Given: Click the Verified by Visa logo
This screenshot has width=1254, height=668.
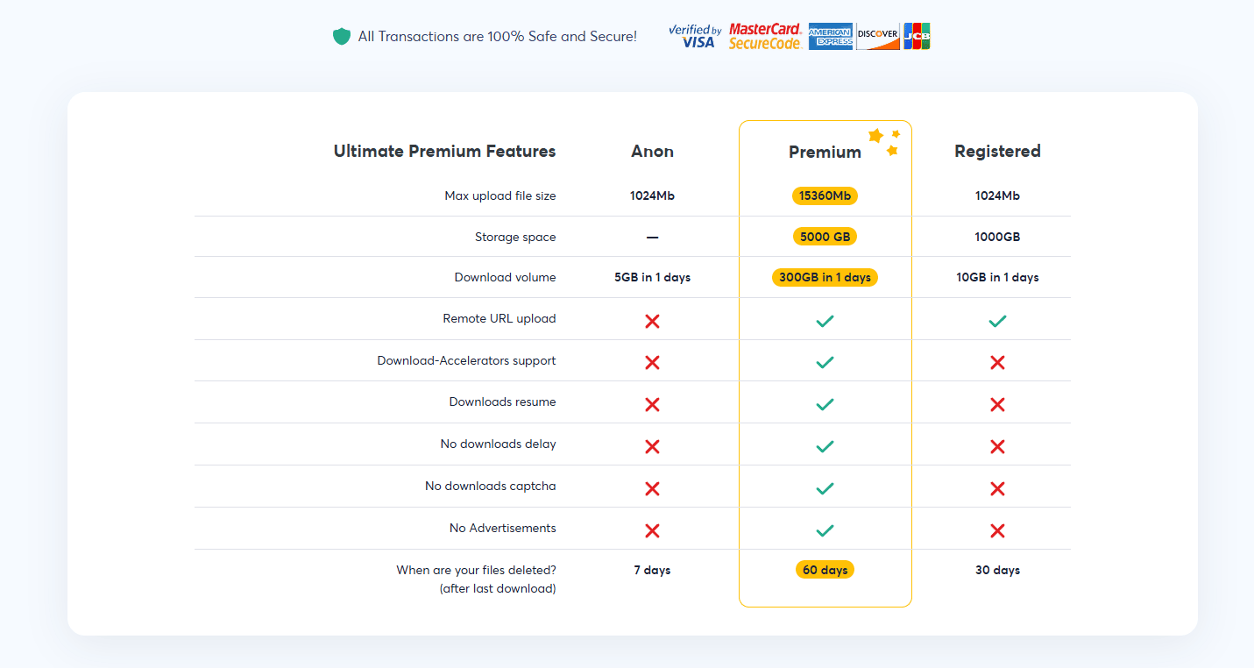Looking at the screenshot, I should point(695,36).
